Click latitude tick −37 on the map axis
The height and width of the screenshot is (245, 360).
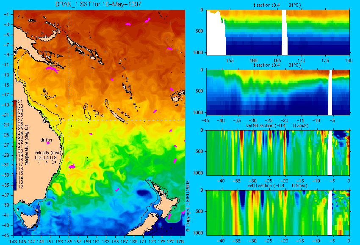pyautogui.click(x=6, y=195)
